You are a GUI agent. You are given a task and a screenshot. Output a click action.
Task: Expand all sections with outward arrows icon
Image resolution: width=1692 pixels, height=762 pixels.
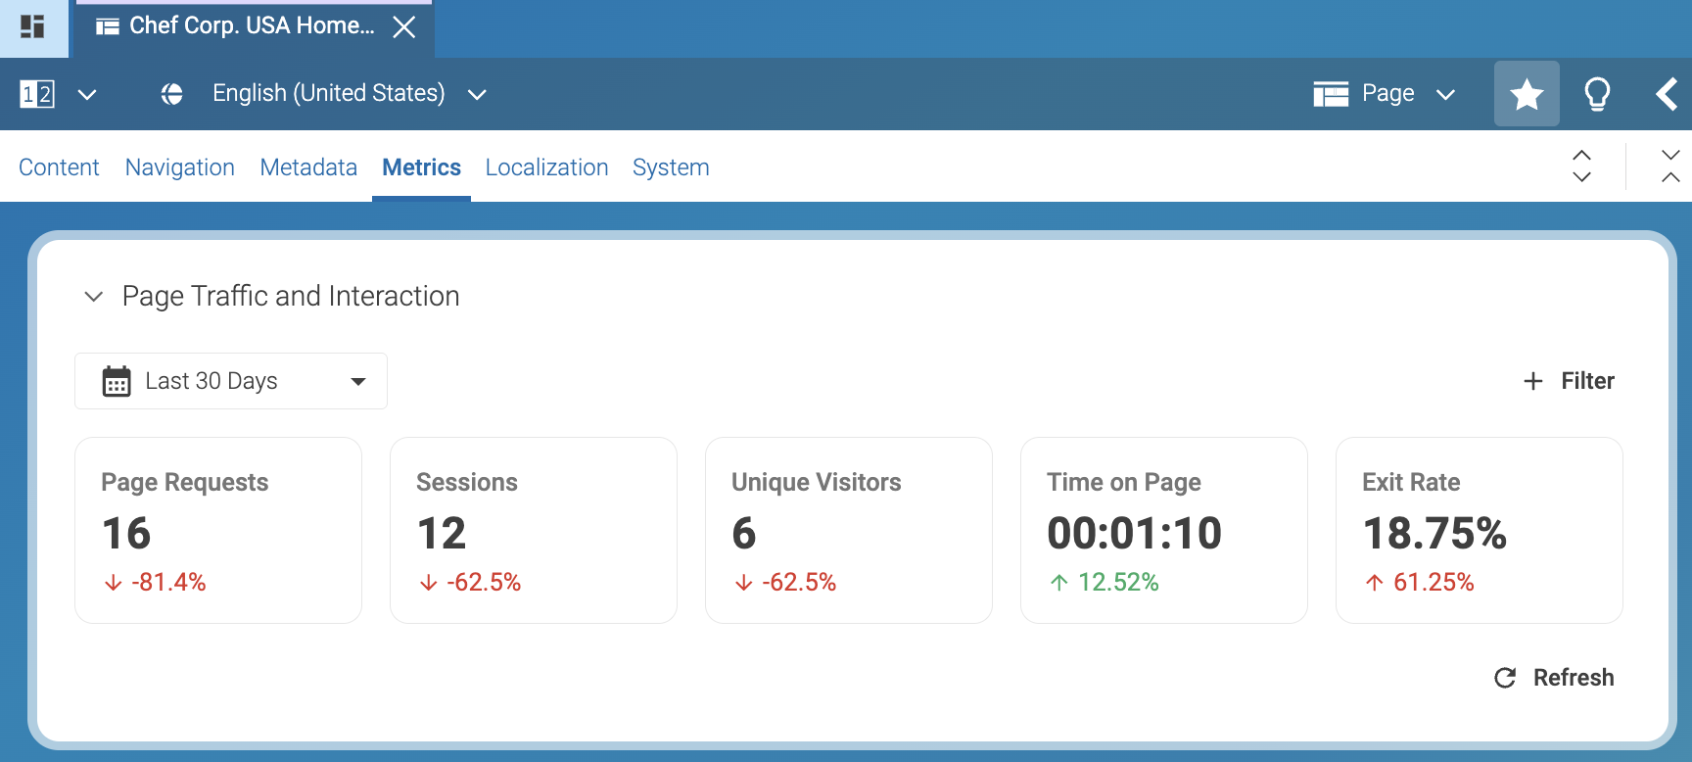1581,167
